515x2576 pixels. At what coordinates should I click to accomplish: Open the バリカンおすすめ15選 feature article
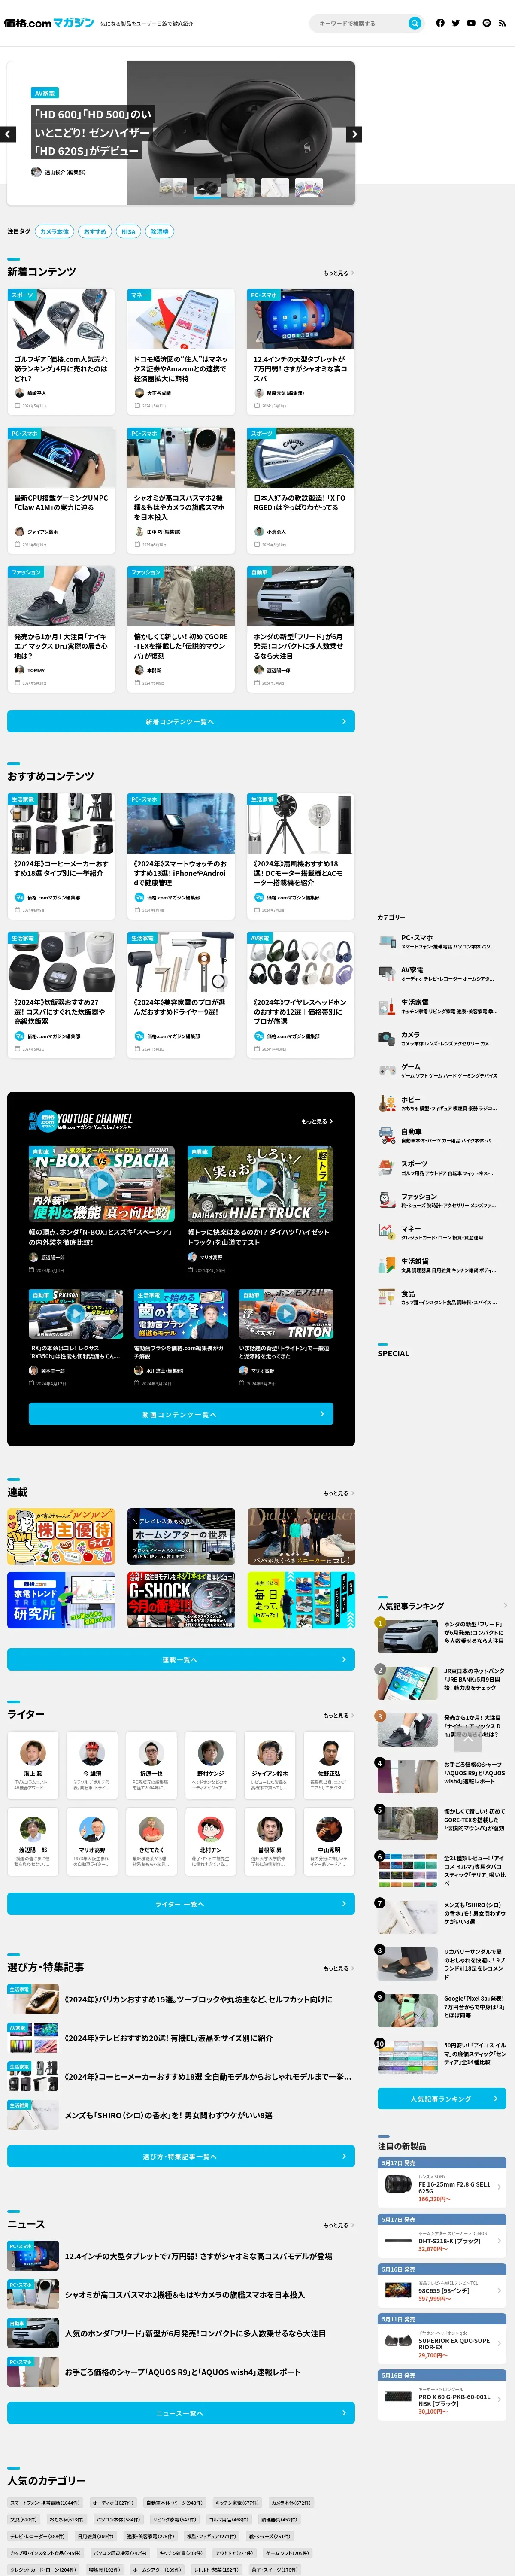[x=181, y=1999]
